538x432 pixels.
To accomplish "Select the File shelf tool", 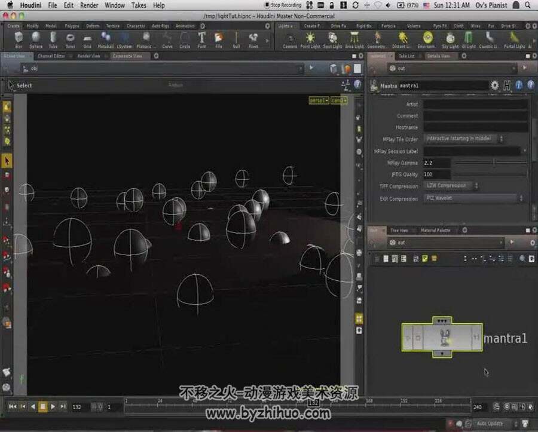I will [219, 40].
